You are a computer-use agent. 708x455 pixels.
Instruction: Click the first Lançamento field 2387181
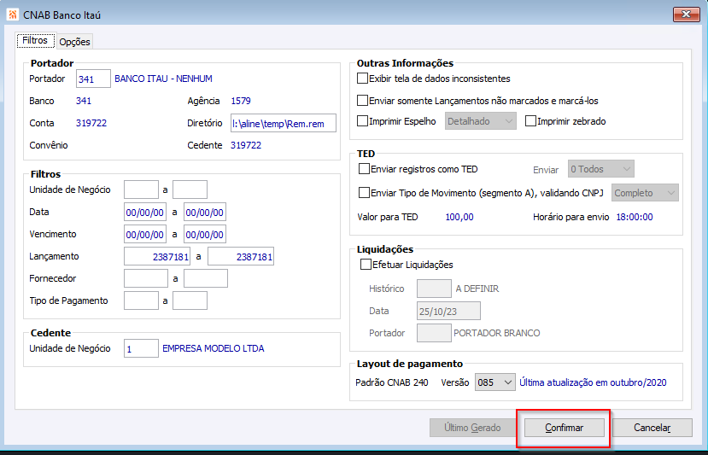[157, 256]
